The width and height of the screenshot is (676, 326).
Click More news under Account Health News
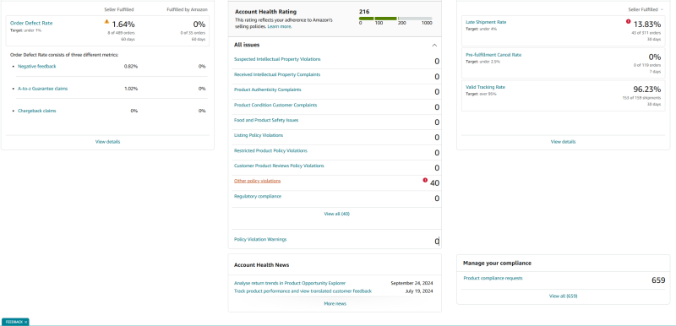coord(335,303)
